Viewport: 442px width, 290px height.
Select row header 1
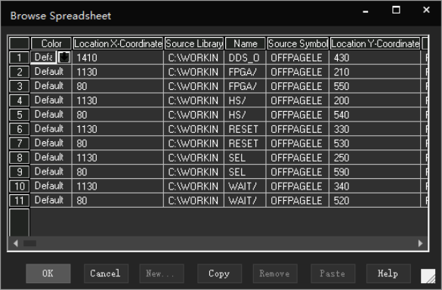[x=19, y=57]
